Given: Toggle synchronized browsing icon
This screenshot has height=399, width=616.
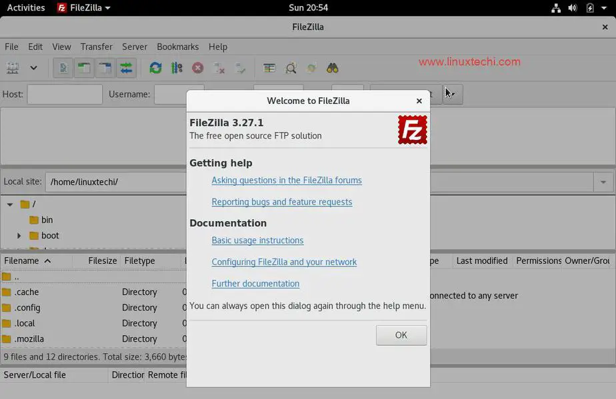Looking at the screenshot, I should point(311,69).
